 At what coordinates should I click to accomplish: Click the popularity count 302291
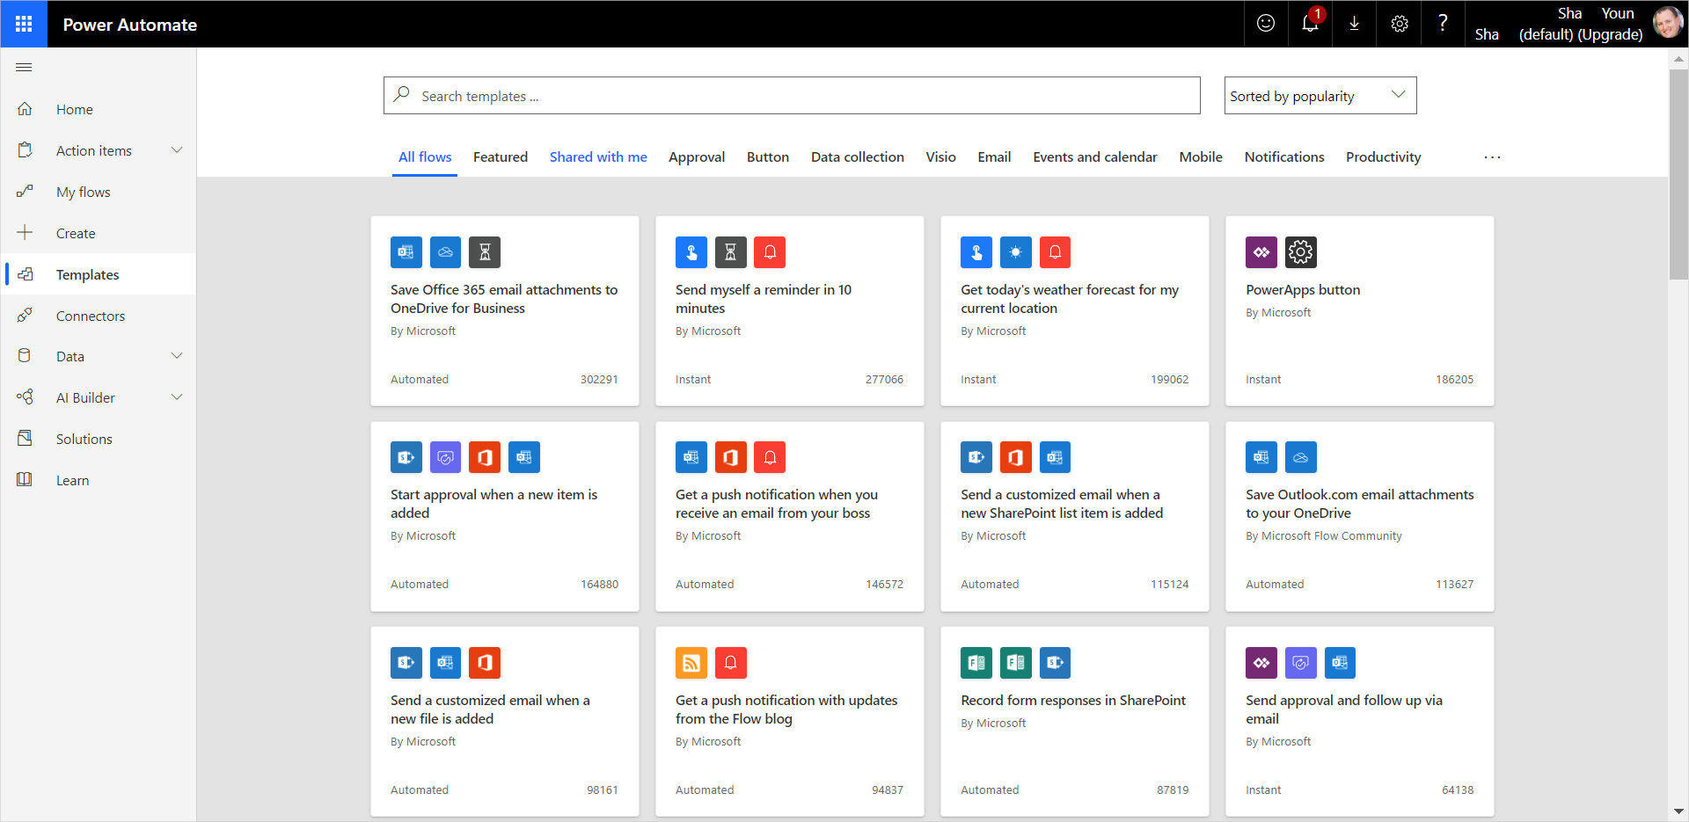pyautogui.click(x=599, y=379)
